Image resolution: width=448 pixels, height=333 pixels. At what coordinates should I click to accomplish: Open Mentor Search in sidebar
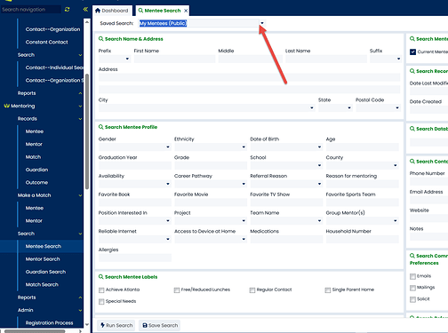pos(43,259)
